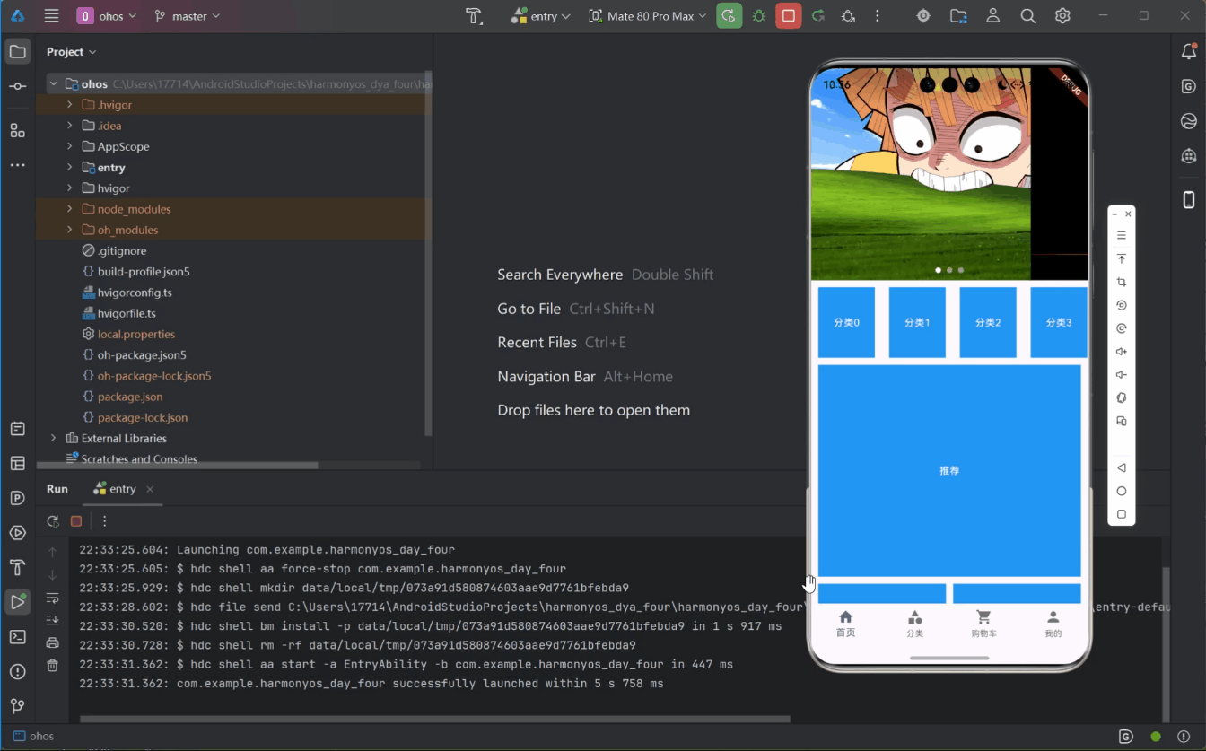Open IDE Settings gear icon

tap(1062, 16)
